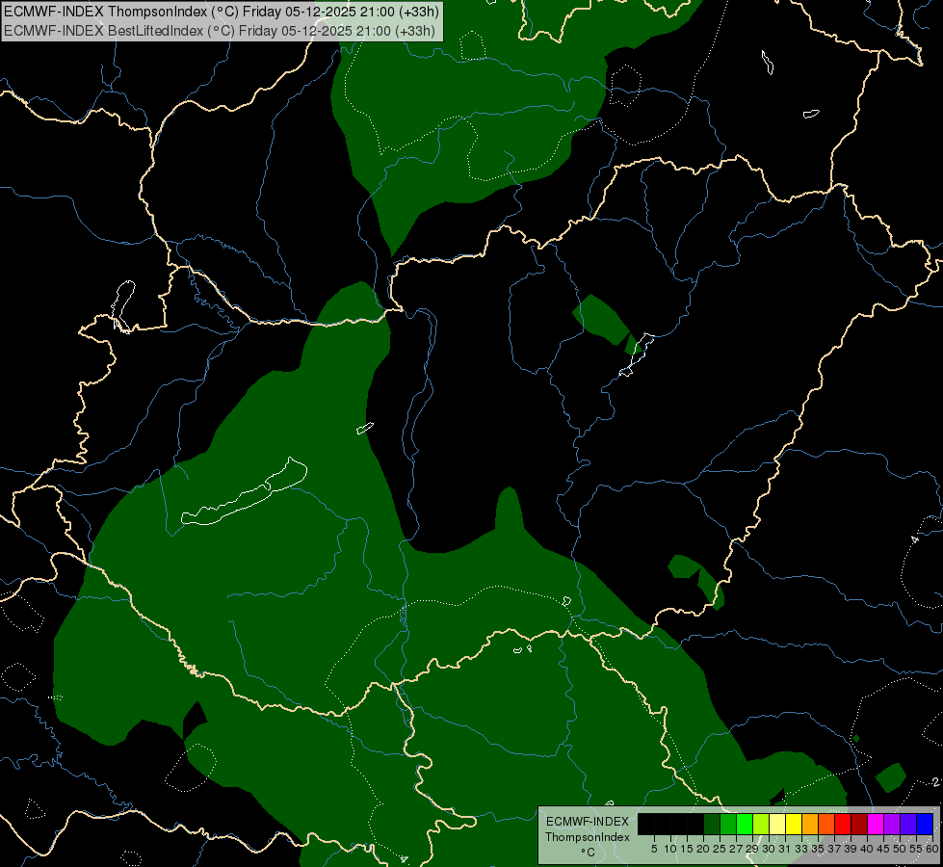This screenshot has width=943, height=867.
Task: Select the yellow 31-33 legend swatch
Action: (x=794, y=824)
